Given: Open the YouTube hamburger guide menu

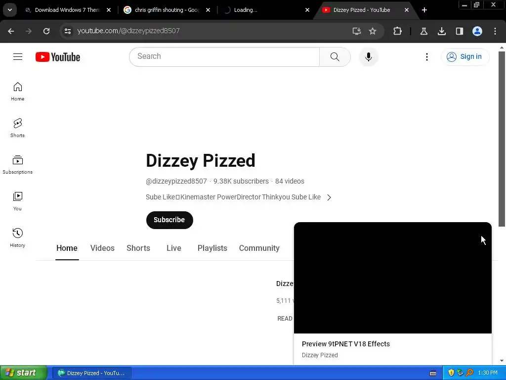Looking at the screenshot, I should coord(18,56).
